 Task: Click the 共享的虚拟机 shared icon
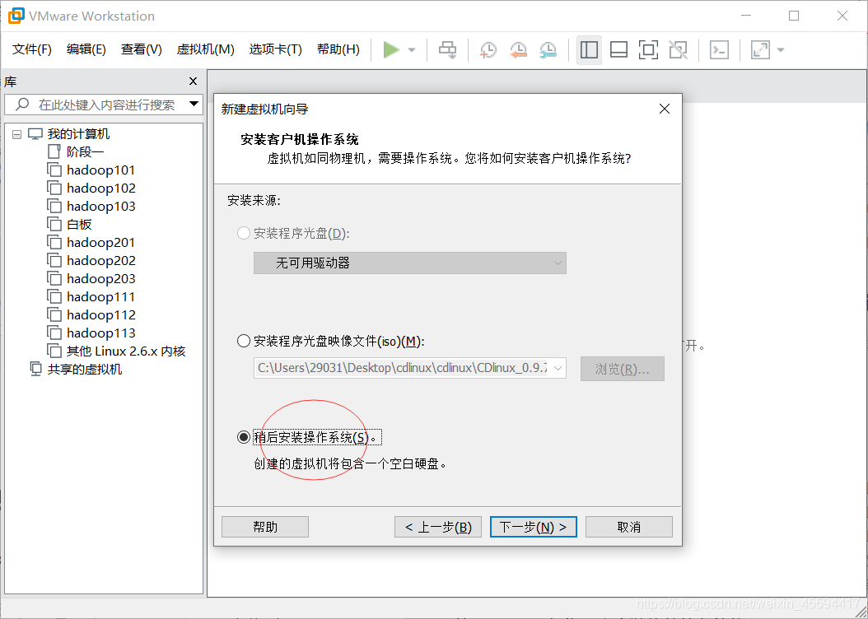[35, 369]
